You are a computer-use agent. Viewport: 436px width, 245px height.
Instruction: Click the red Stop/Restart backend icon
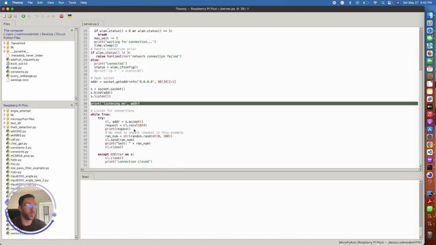(61, 16)
